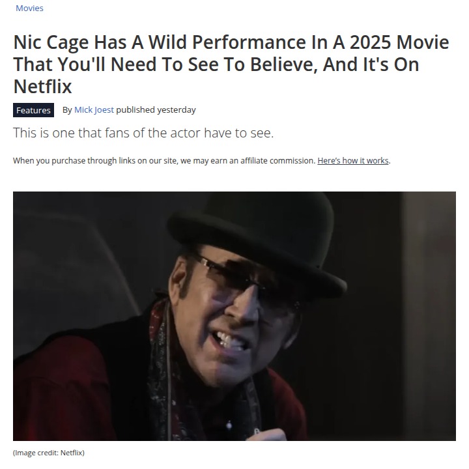Click "Nic Cage" at the headline start
This screenshot has height=469, width=469.
(51, 42)
